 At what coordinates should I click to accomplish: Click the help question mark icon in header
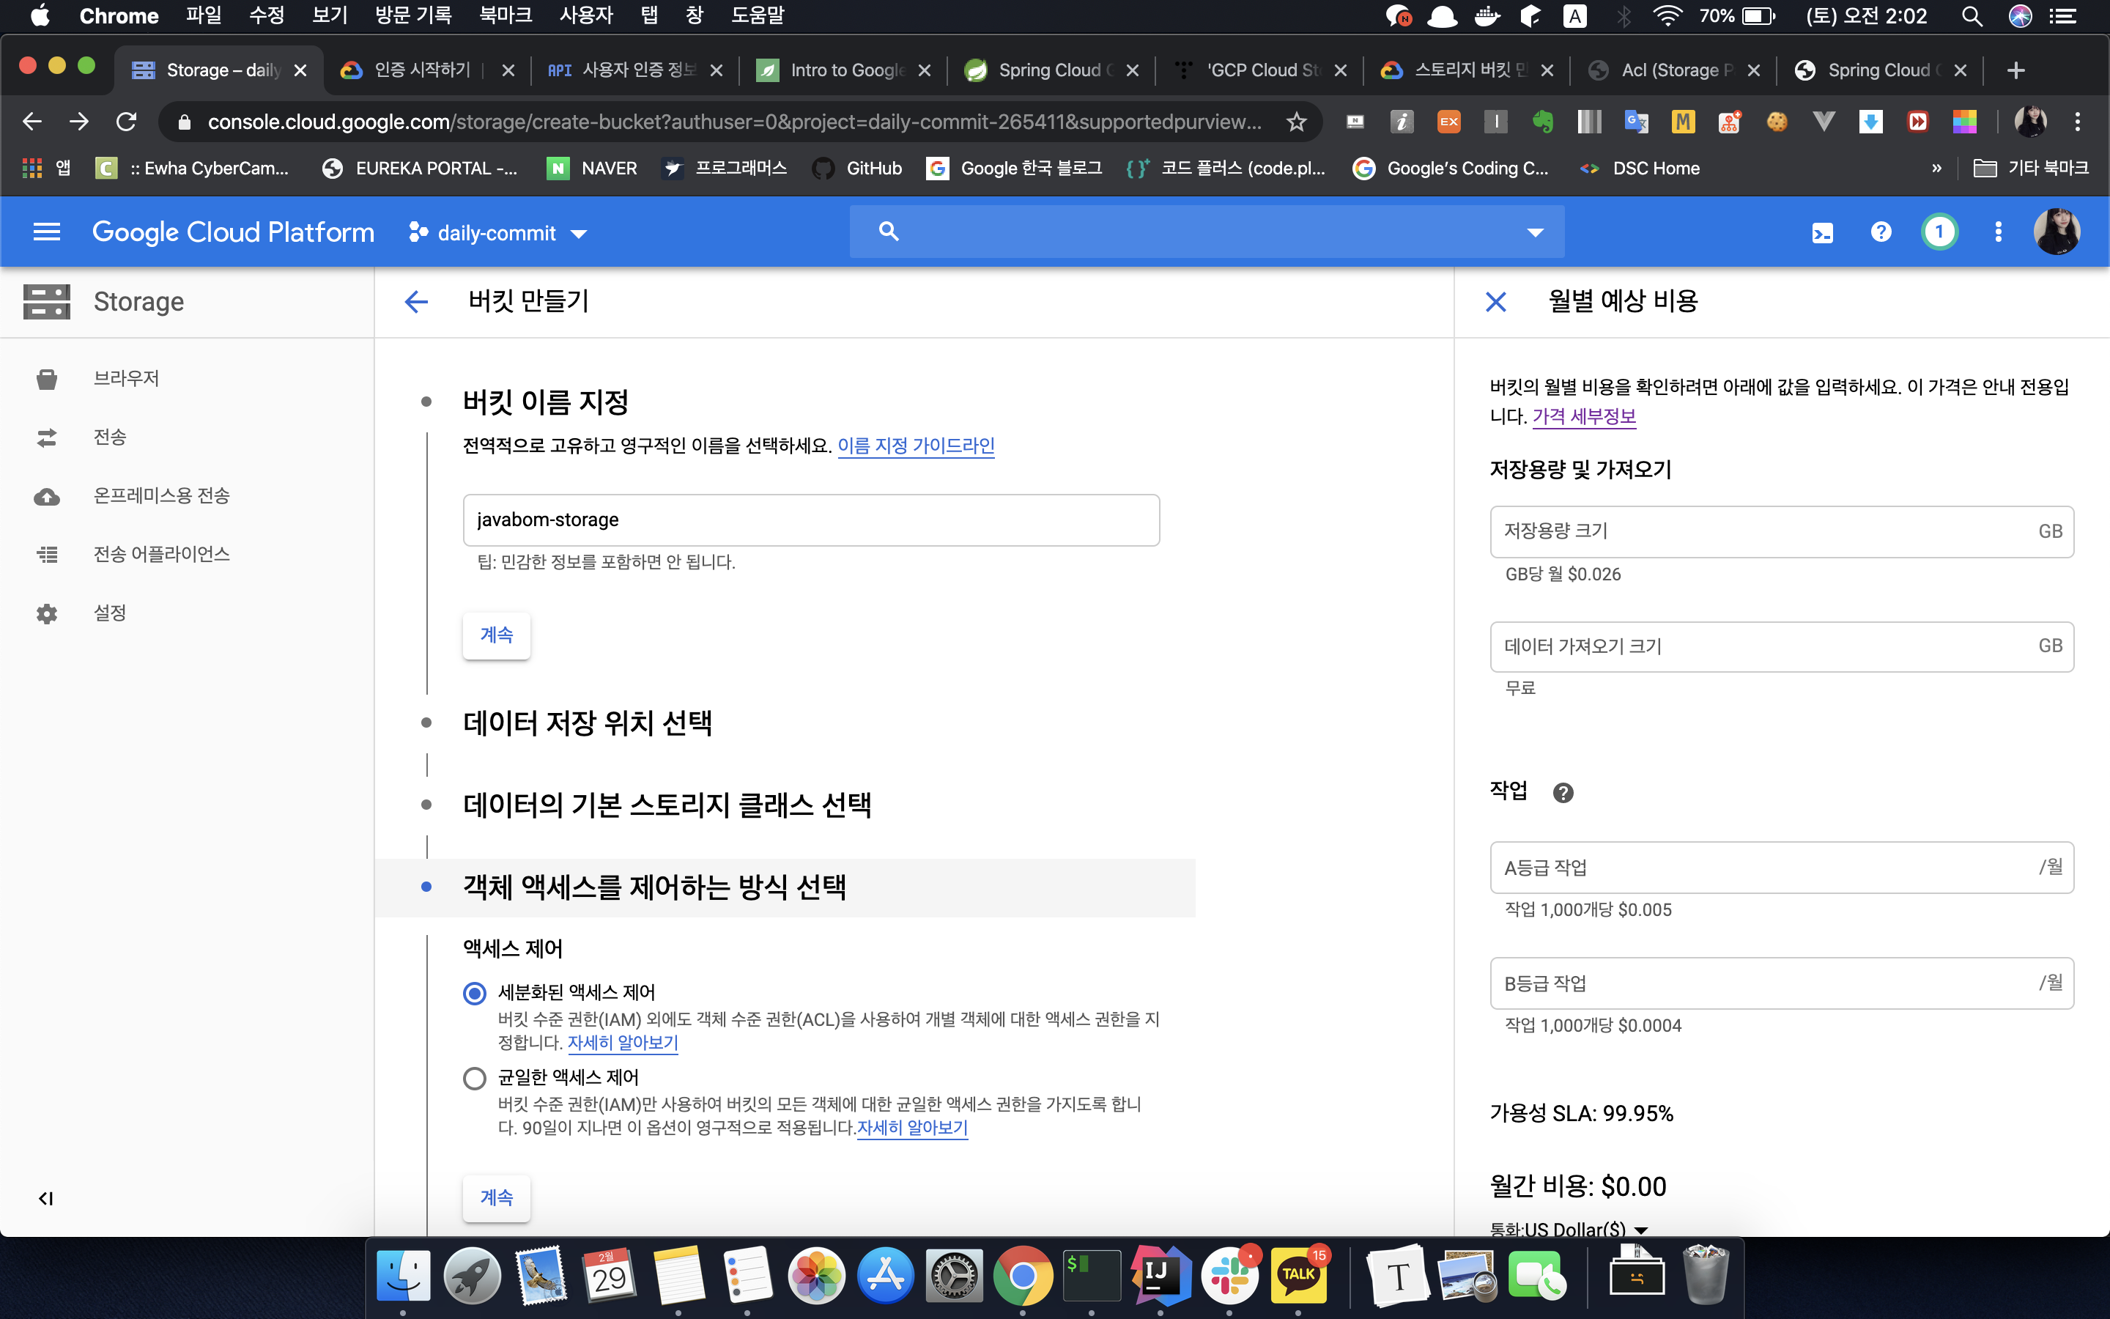pyautogui.click(x=1881, y=232)
